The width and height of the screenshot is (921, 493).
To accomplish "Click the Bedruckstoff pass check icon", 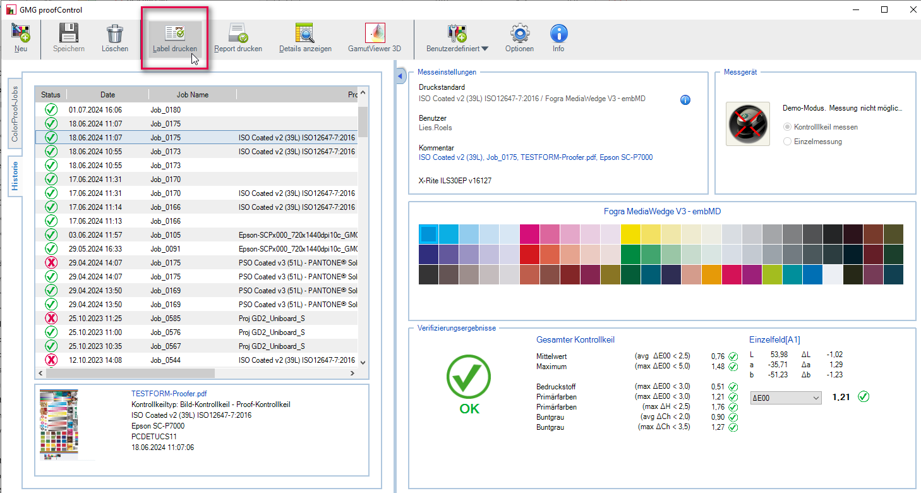I will 733,387.
